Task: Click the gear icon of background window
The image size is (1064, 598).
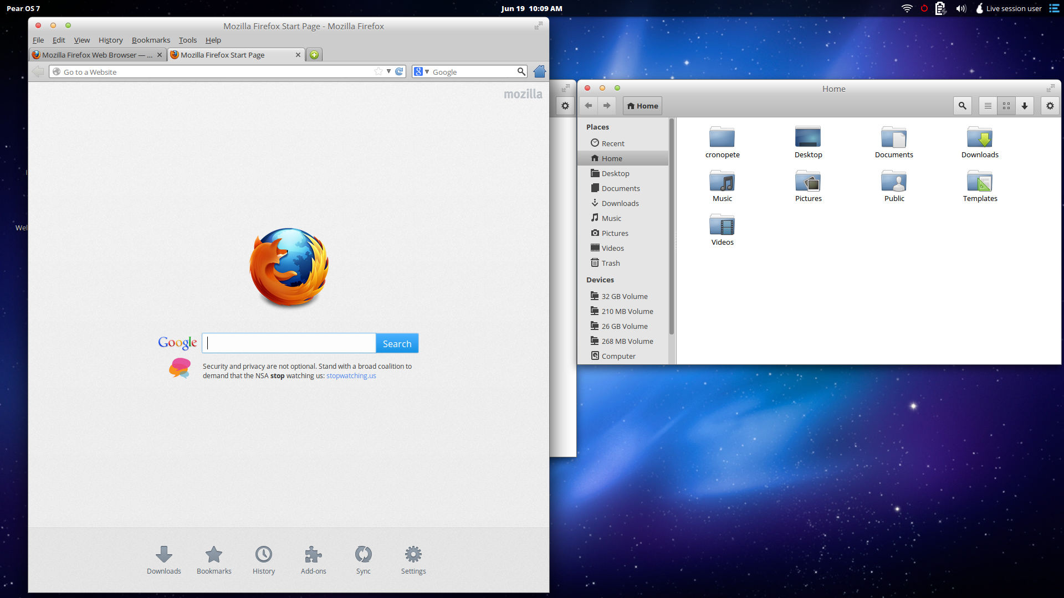Action: 565,106
